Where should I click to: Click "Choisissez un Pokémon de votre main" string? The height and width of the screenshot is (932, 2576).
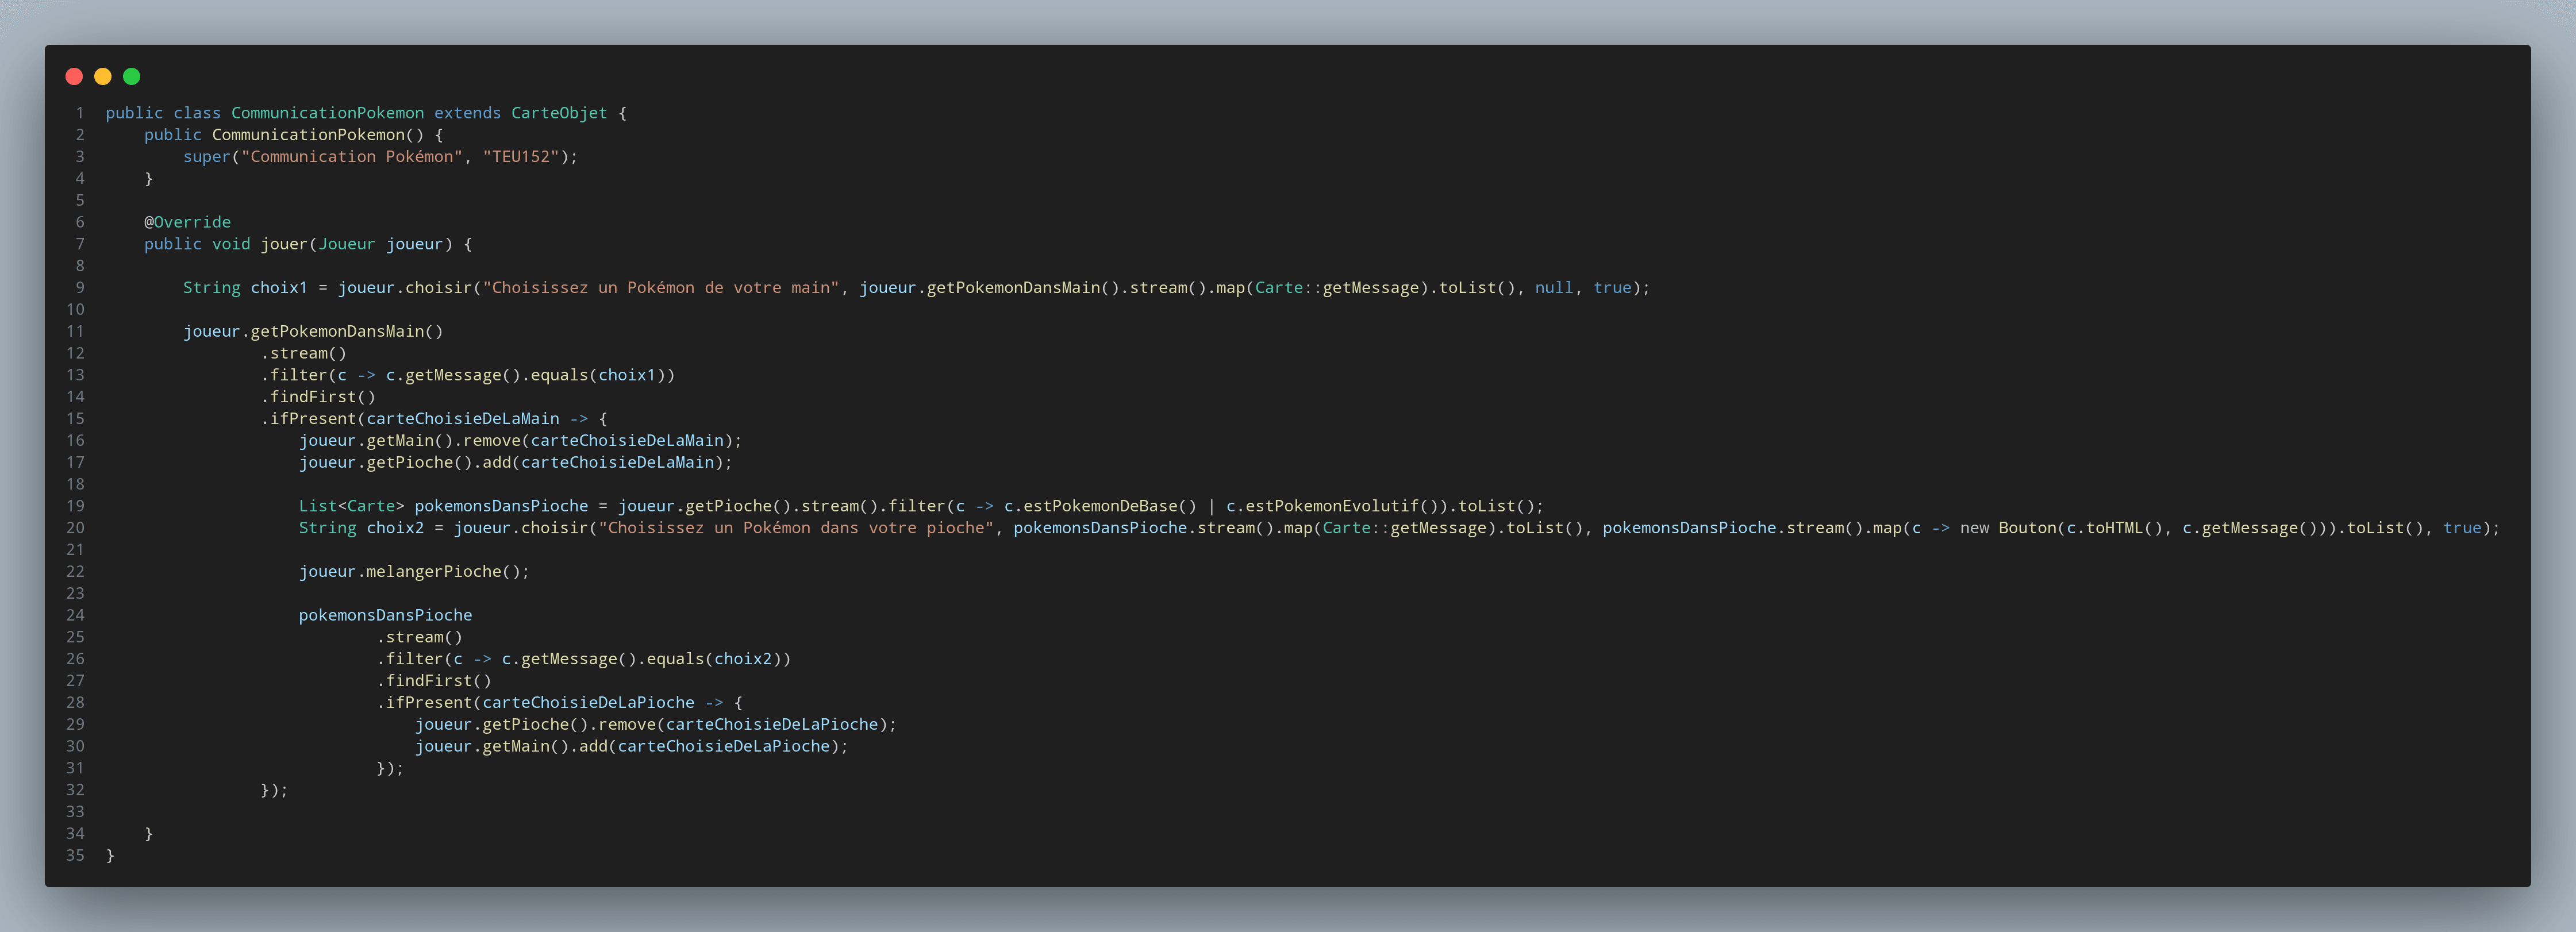(661, 288)
